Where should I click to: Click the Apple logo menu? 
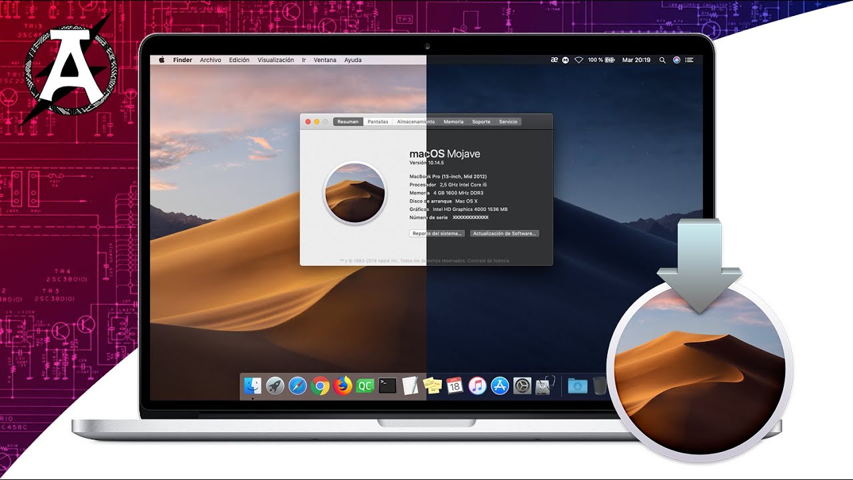161,60
